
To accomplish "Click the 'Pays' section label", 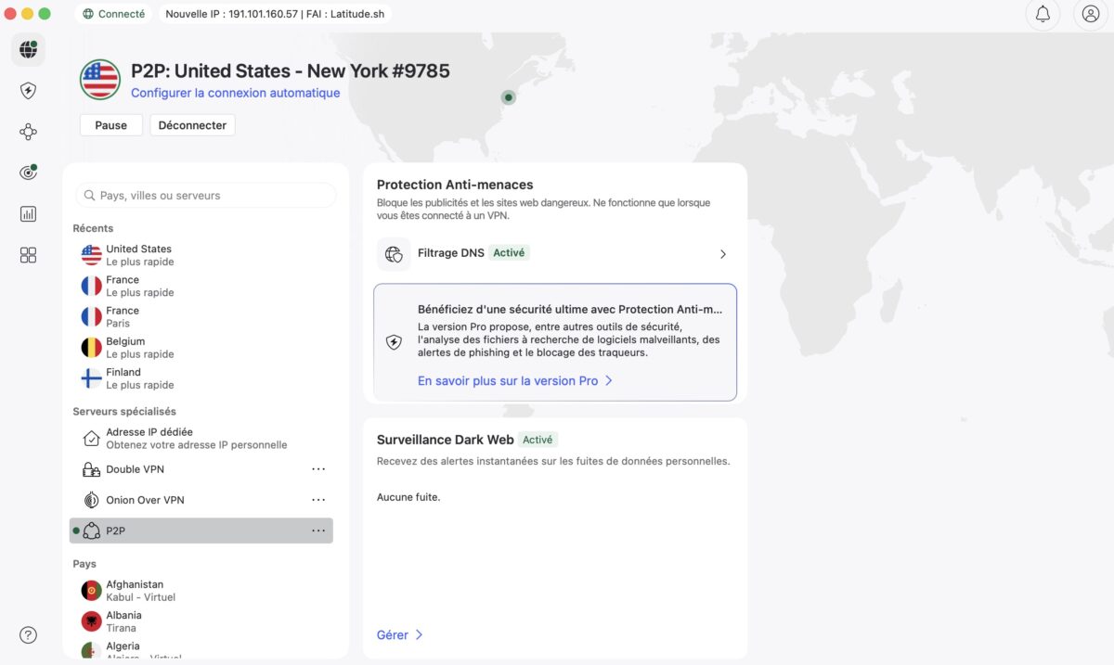I will pos(84,564).
